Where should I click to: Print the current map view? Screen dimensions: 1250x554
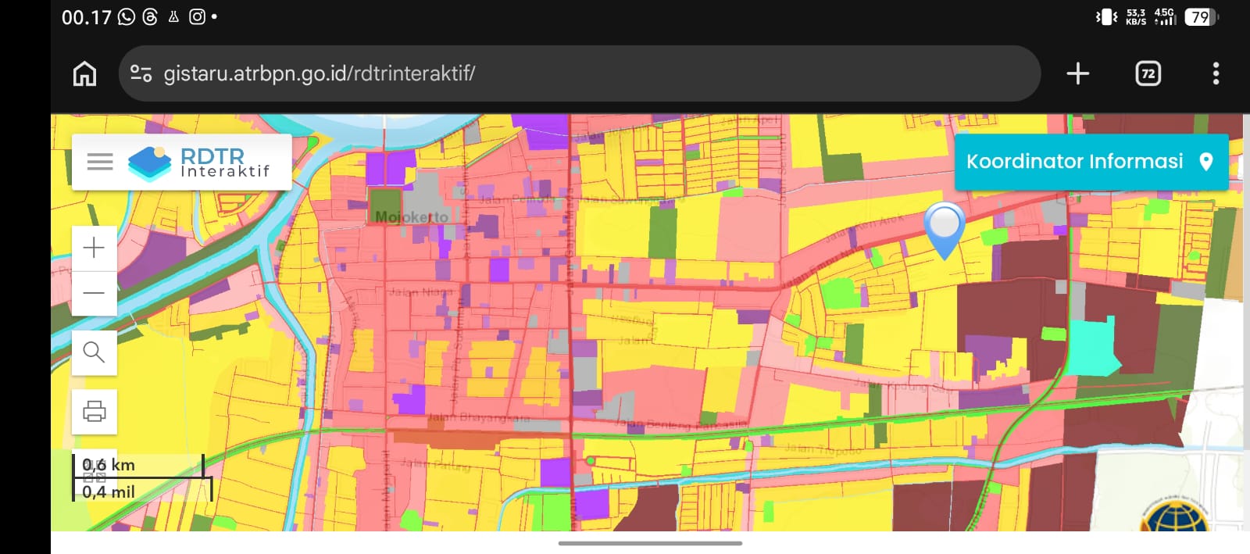pyautogui.click(x=94, y=411)
